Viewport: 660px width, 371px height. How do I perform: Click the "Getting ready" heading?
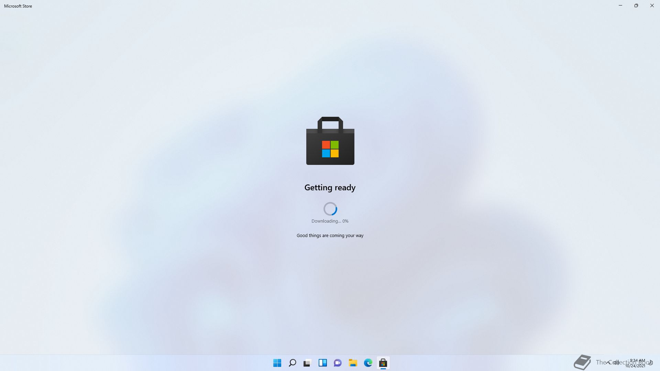(x=330, y=188)
